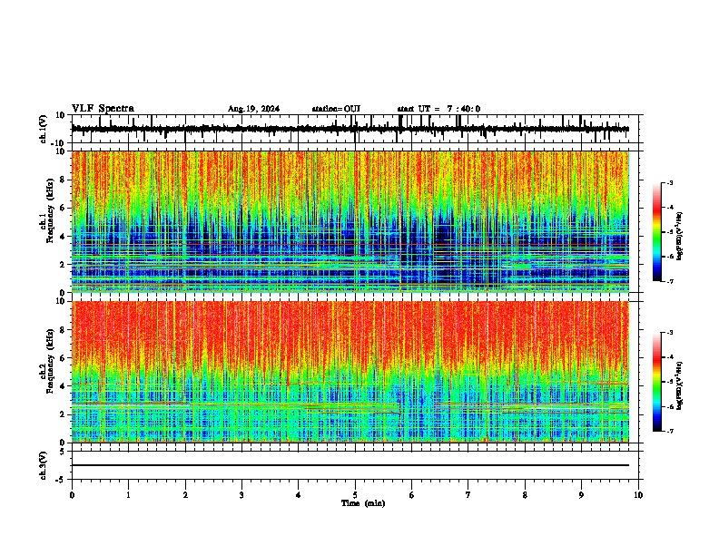Click the '6' kHz tick on ch.2 spectrogram
This screenshot has height=555, width=719.
point(64,358)
